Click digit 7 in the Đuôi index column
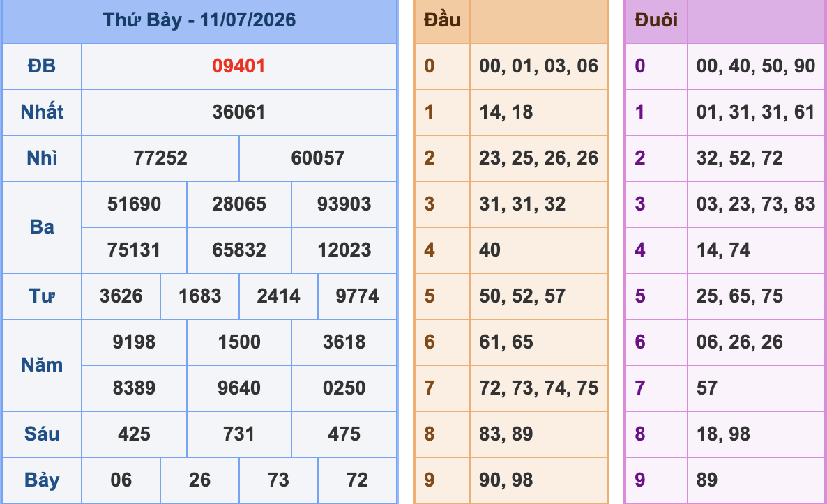This screenshot has width=827, height=504. pyautogui.click(x=639, y=388)
